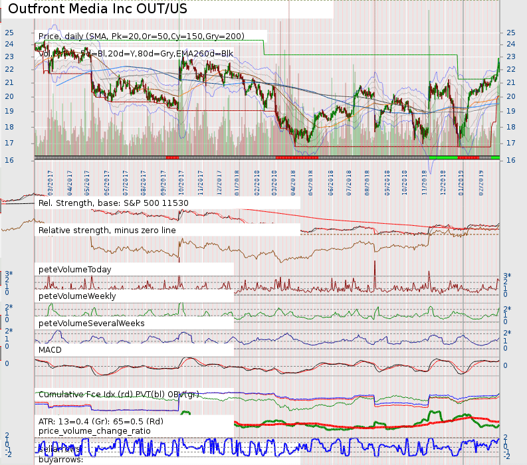Click the 23 value on right price axis
Image resolution: width=527 pixels, height=465 pixels.
coord(511,56)
